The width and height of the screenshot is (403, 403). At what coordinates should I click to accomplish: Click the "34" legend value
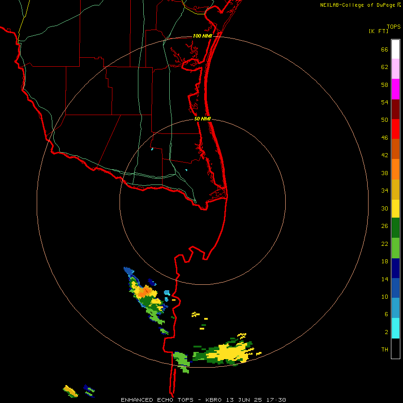pos(385,191)
